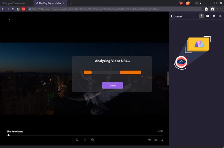
Task: Go to the browser home page
Action: click(18, 9)
